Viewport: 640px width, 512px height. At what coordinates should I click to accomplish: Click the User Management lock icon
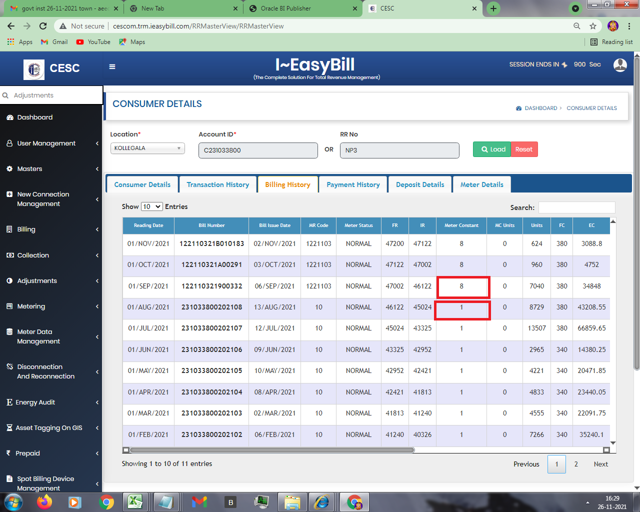click(x=9, y=143)
